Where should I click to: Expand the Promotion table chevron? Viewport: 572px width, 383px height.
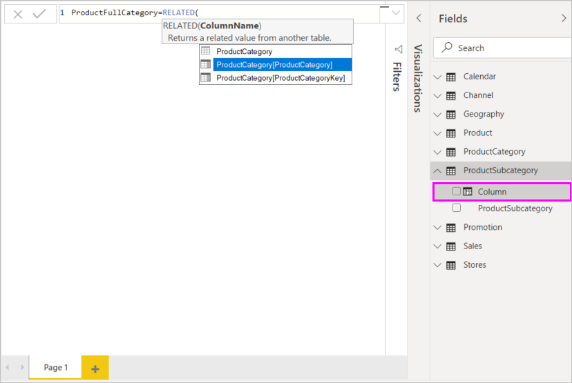[x=437, y=228]
